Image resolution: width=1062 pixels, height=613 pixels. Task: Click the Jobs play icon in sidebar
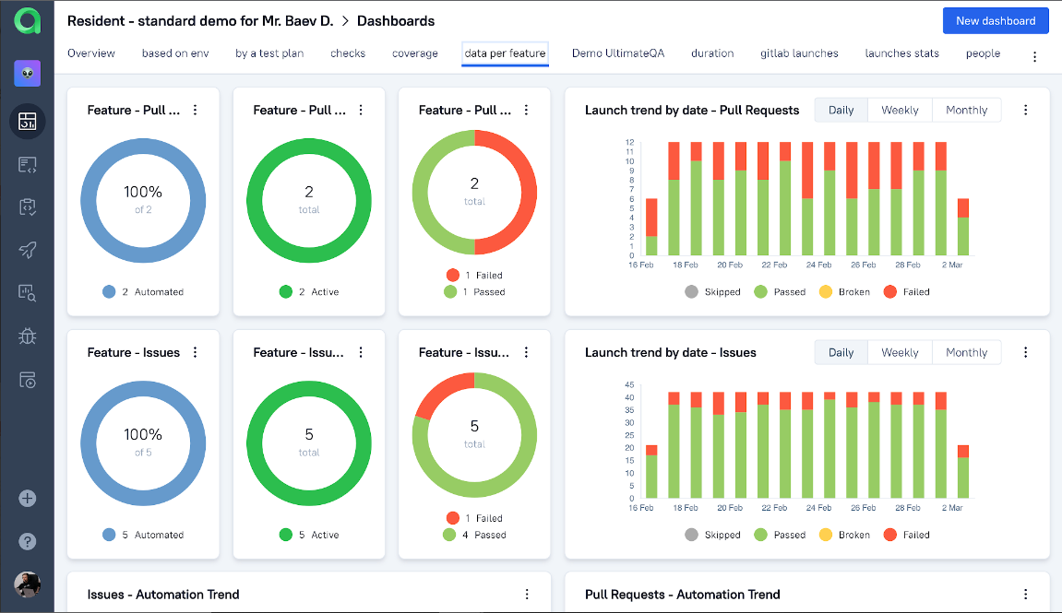27,380
